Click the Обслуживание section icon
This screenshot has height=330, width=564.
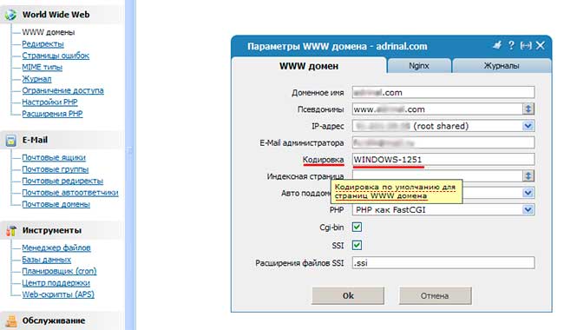pos(11,321)
